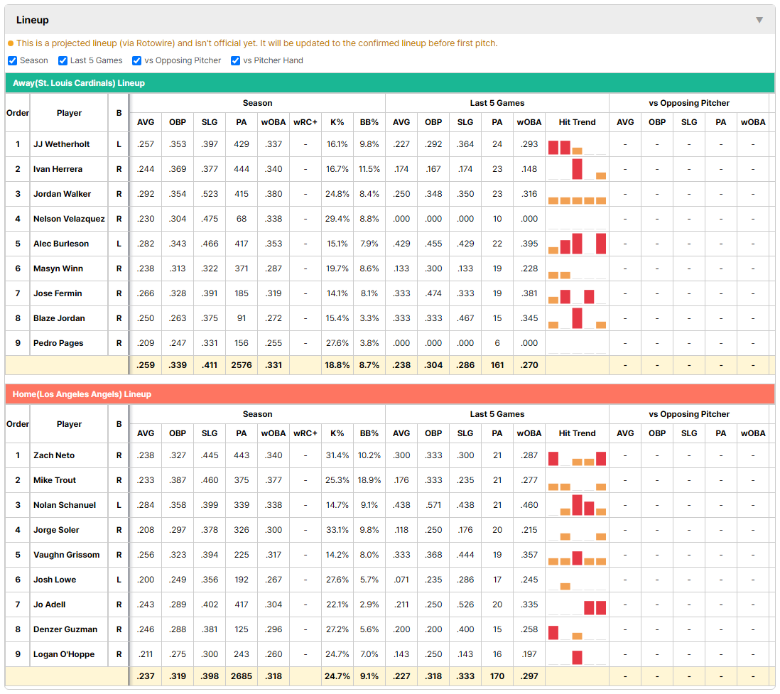Open JJ Wetherholt player link
The height and width of the screenshot is (694, 780).
coord(61,144)
